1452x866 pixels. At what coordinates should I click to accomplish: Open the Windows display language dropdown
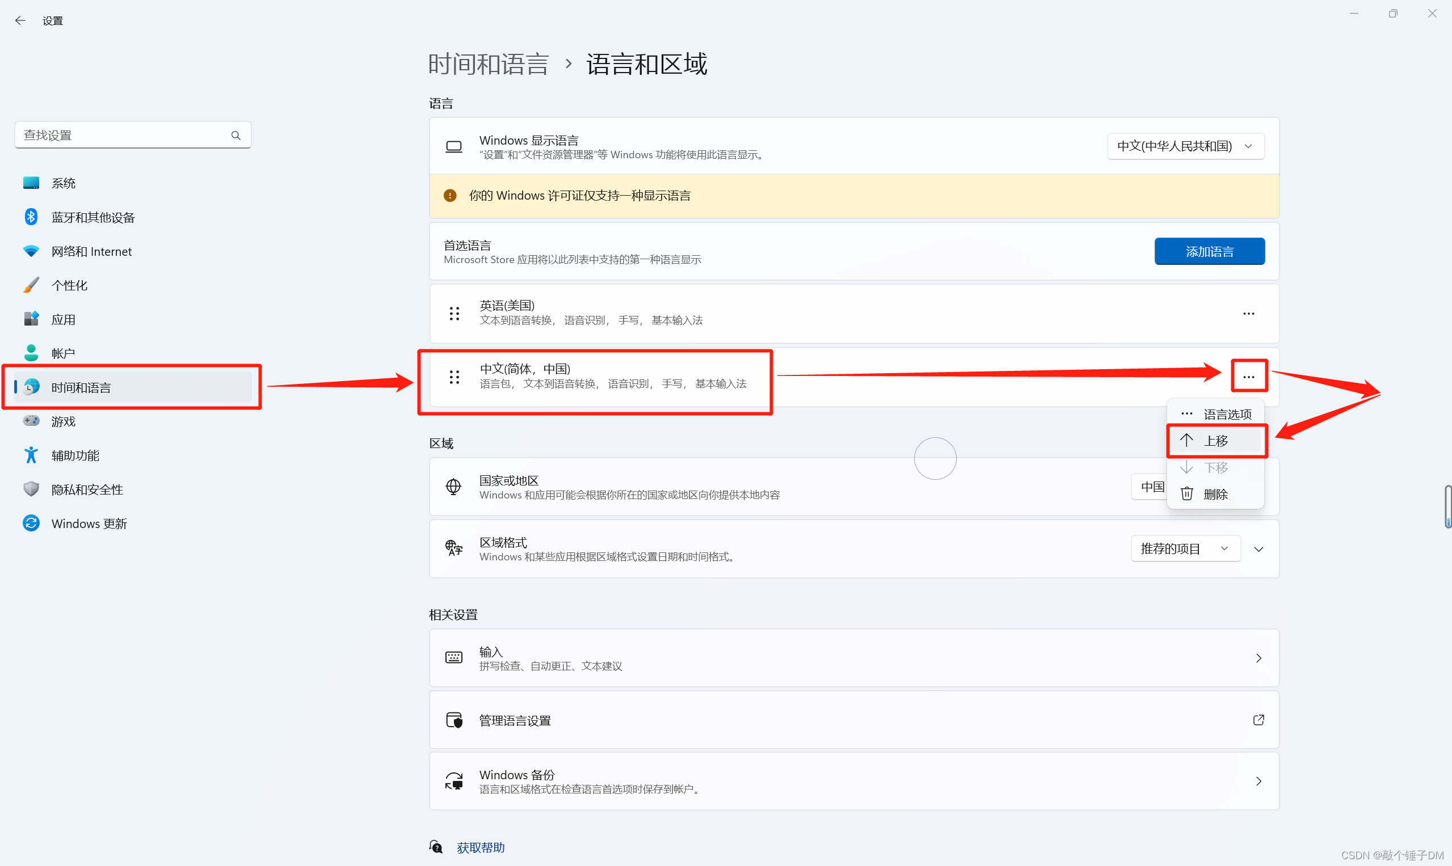[1185, 146]
